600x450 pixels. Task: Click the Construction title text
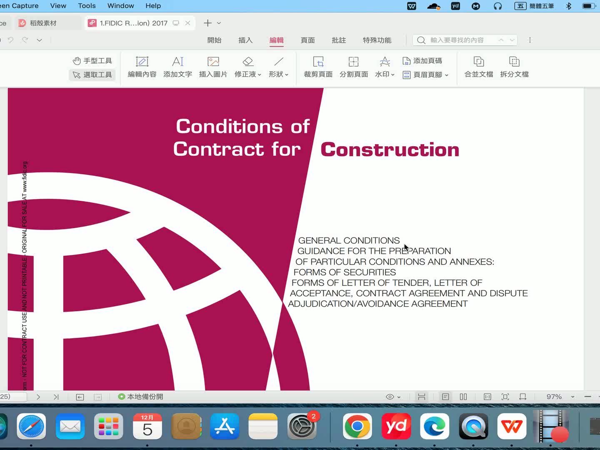(x=390, y=150)
